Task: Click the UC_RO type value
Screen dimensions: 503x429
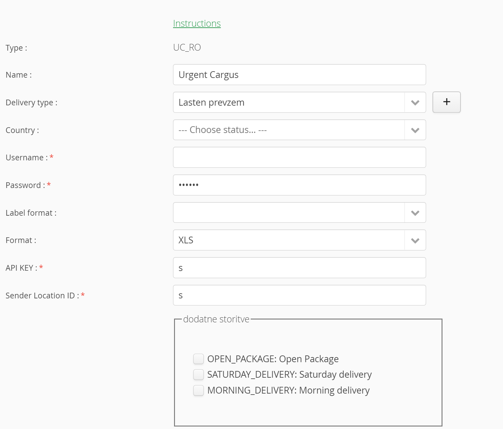Action: click(187, 47)
